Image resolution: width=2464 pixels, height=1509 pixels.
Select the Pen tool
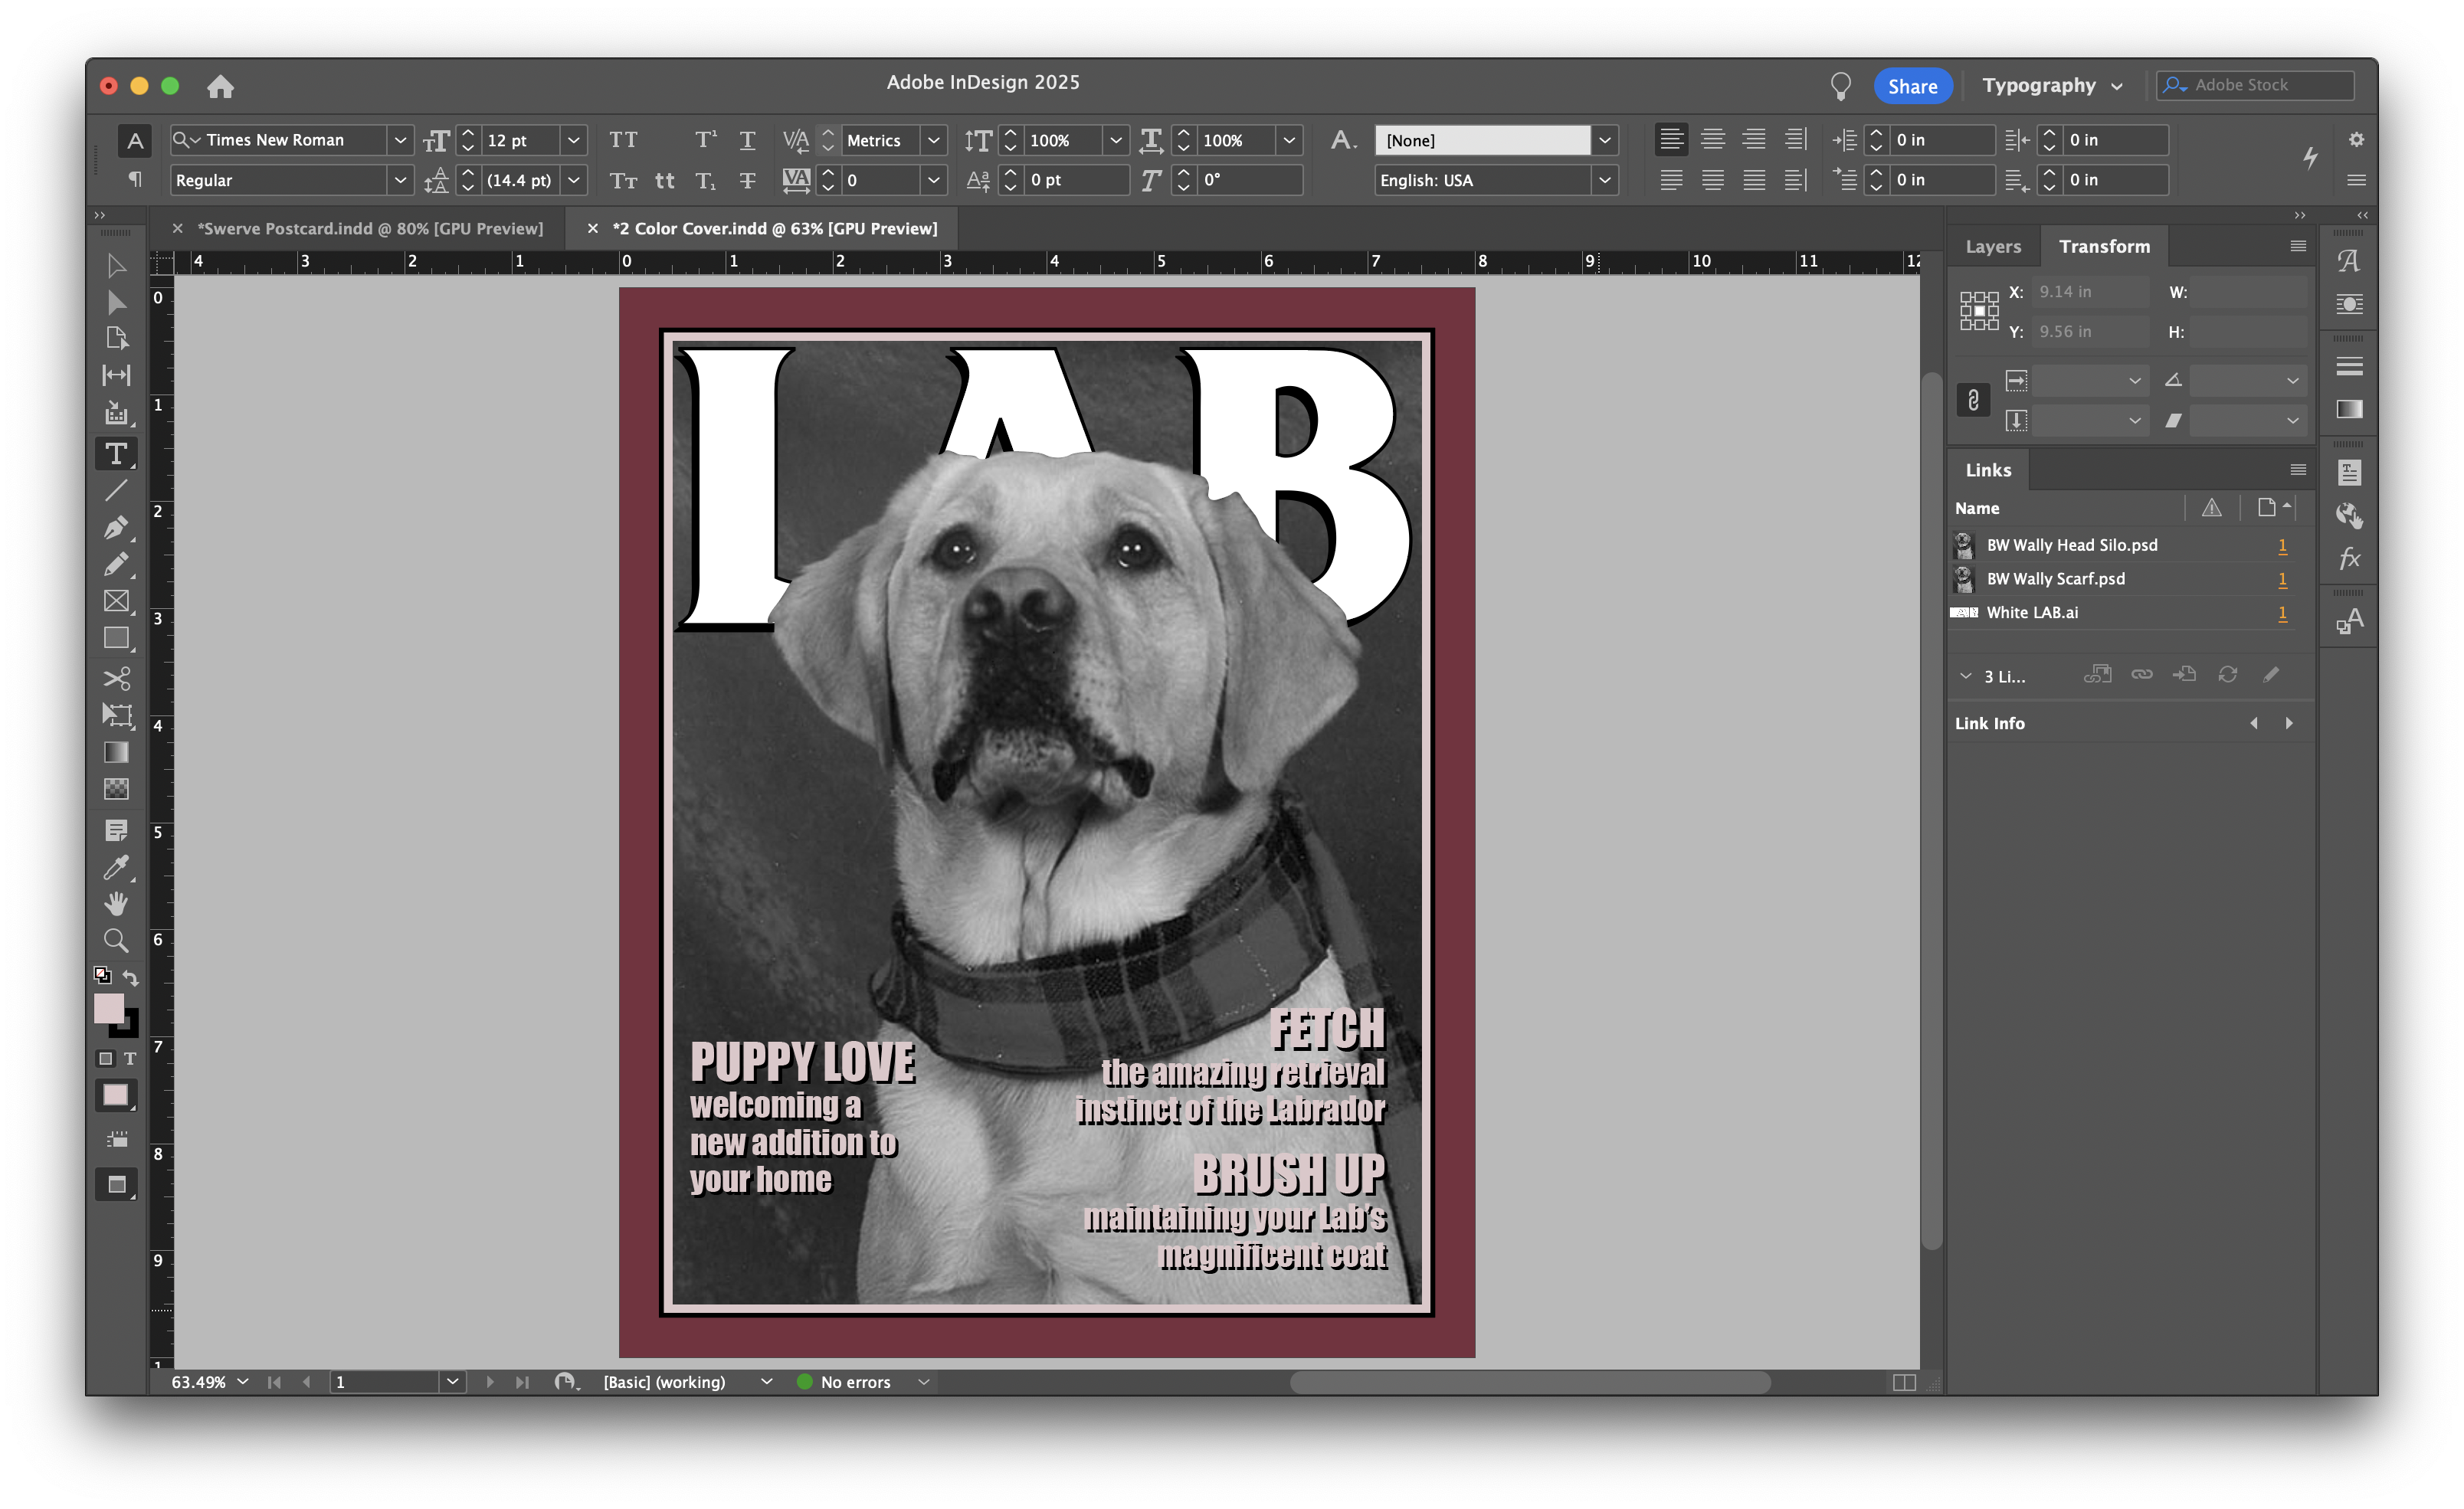(116, 527)
